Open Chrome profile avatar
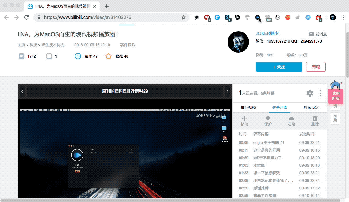The width and height of the screenshot is (349, 202). tap(333, 17)
